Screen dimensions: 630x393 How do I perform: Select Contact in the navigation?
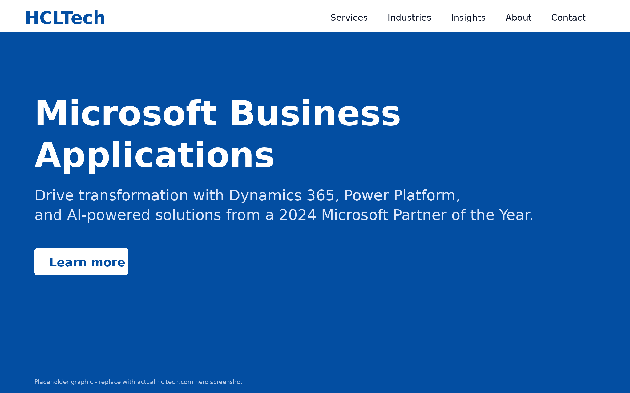[568, 18]
